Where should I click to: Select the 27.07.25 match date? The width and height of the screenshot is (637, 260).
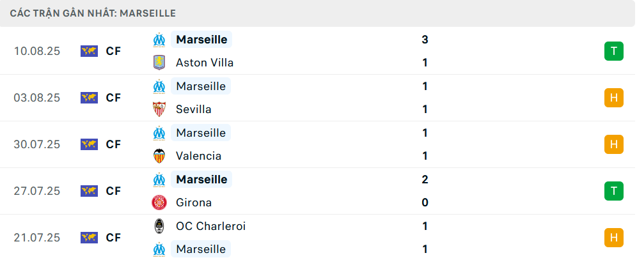[x=36, y=191]
